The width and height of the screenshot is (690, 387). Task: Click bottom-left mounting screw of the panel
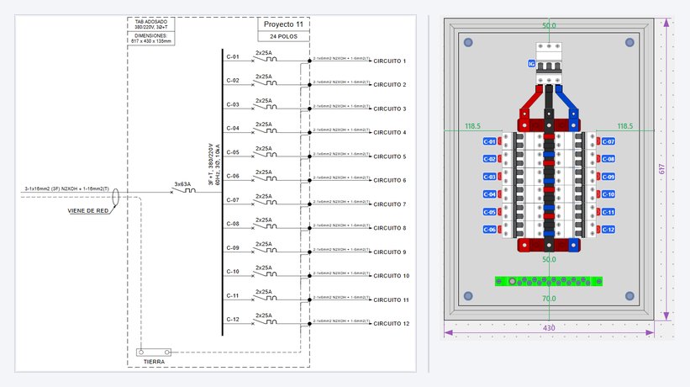pos(468,296)
